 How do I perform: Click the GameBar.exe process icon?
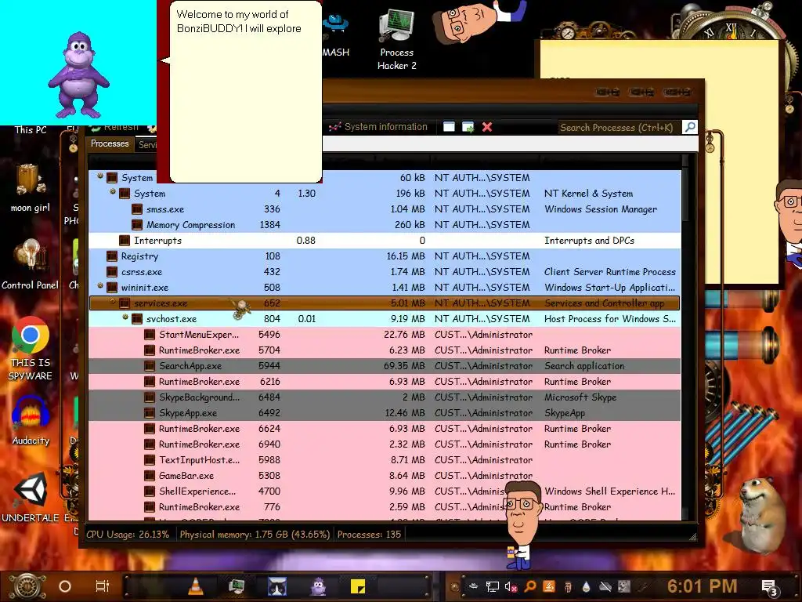[x=150, y=476]
